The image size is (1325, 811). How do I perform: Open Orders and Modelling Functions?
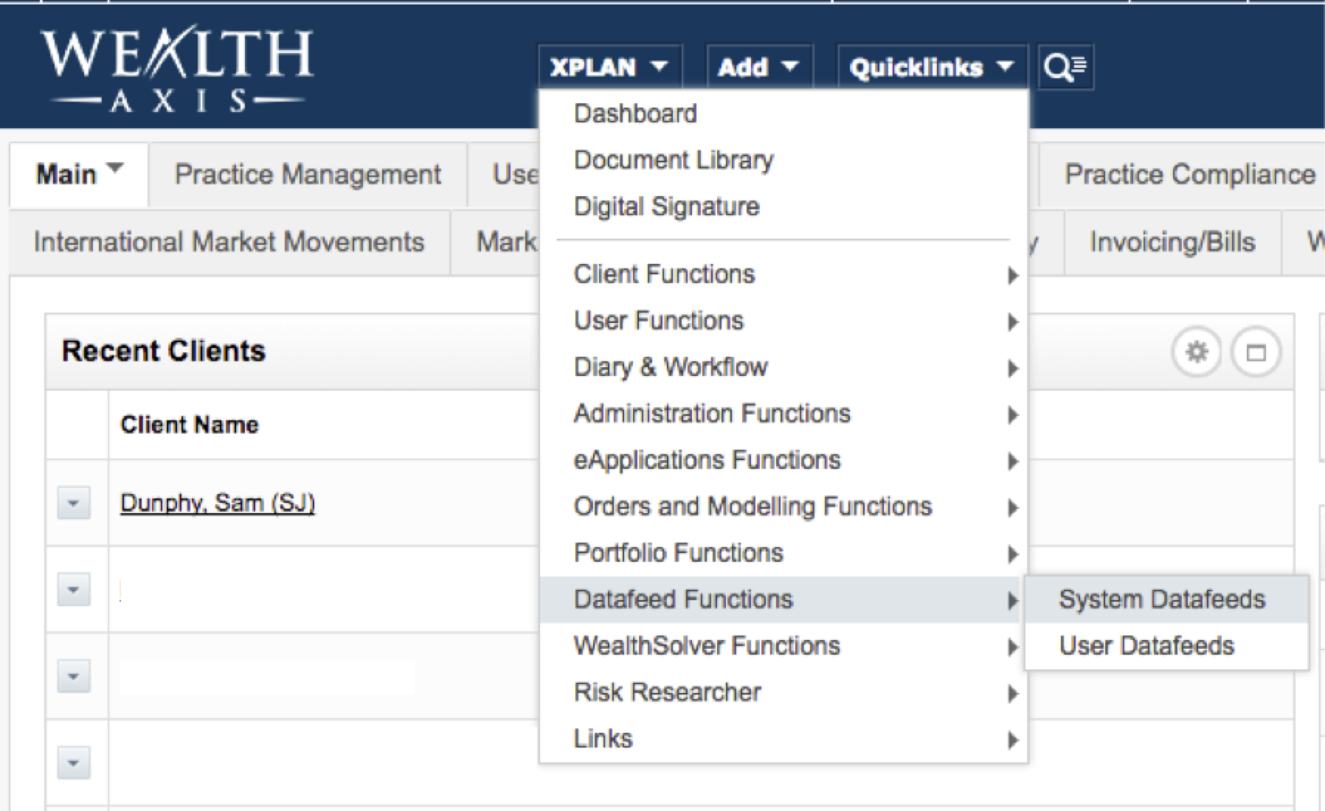point(783,507)
